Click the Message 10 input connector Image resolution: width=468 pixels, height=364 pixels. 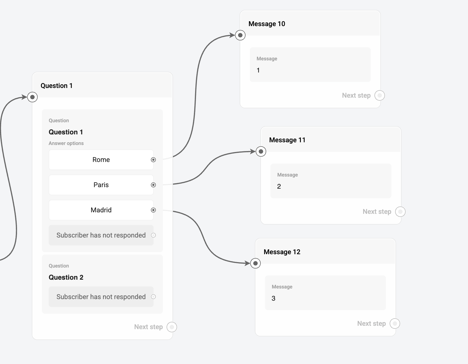(x=240, y=35)
